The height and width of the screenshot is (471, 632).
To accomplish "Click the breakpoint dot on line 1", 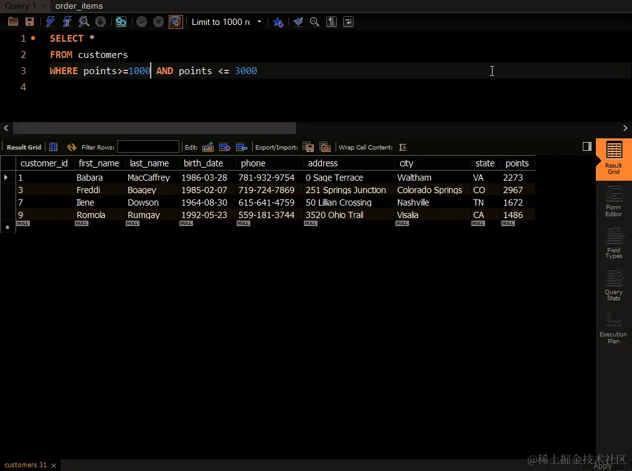I will tap(33, 38).
